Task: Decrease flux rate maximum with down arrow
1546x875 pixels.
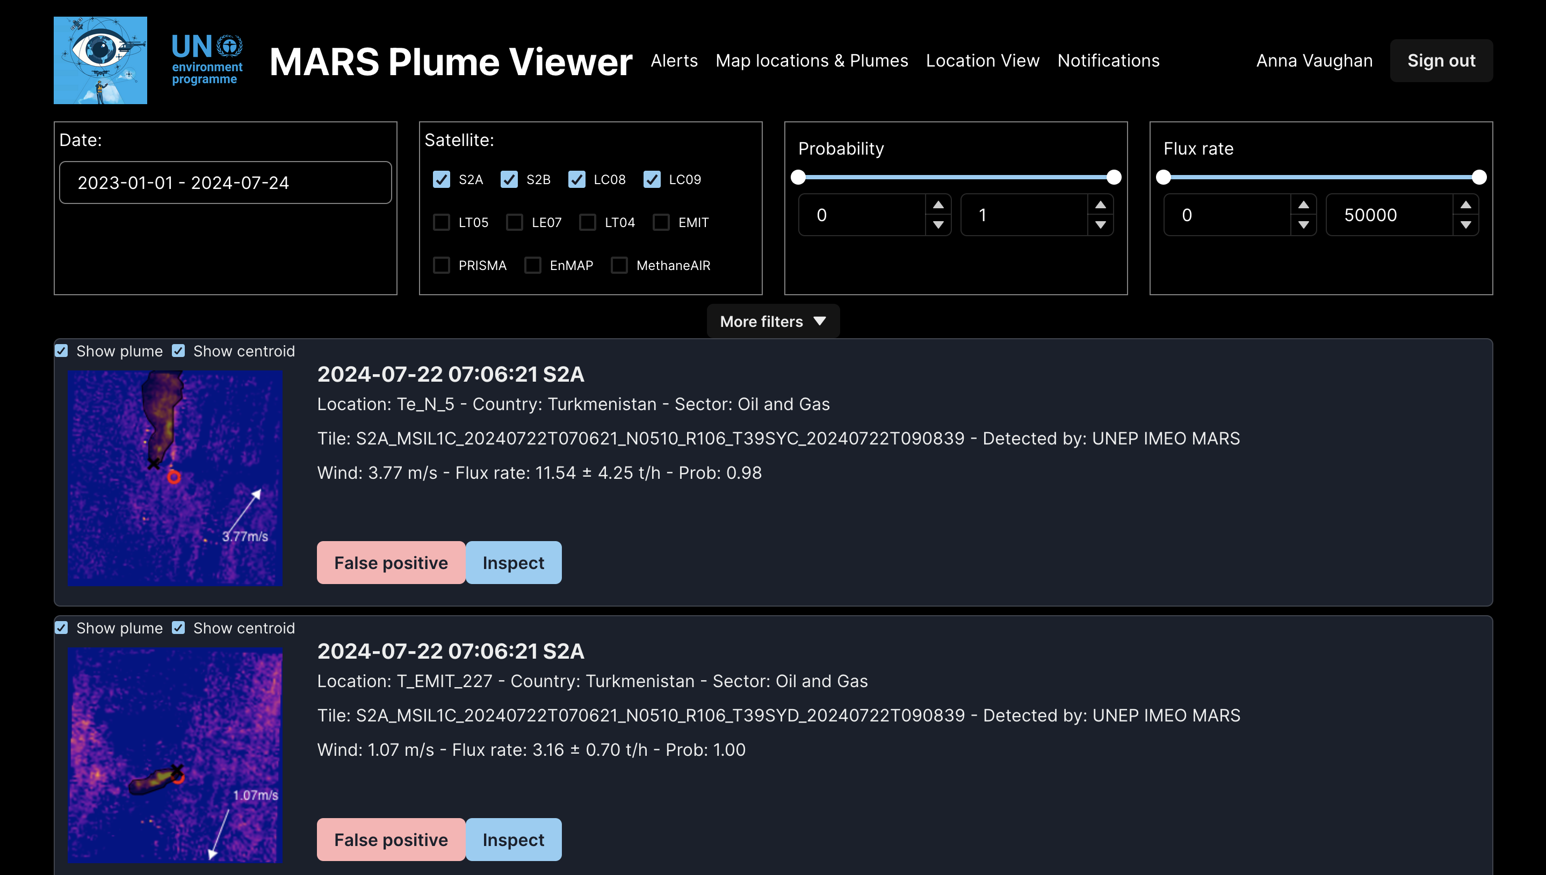Action: point(1465,225)
